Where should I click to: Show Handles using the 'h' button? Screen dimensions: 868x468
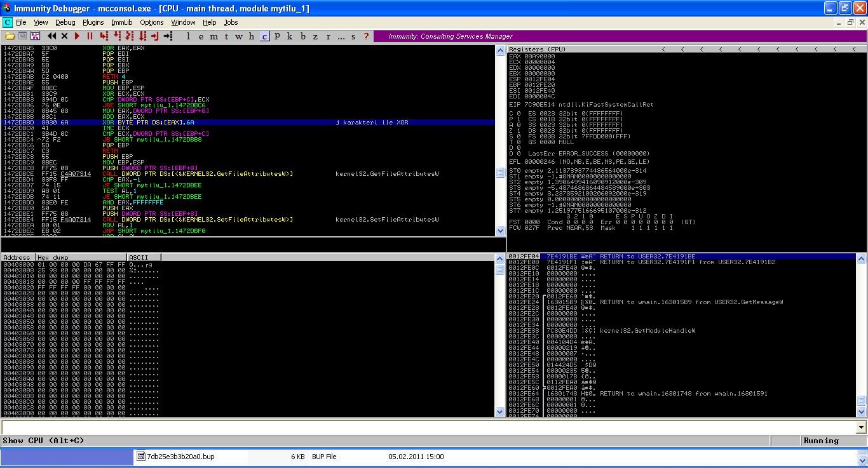point(252,36)
